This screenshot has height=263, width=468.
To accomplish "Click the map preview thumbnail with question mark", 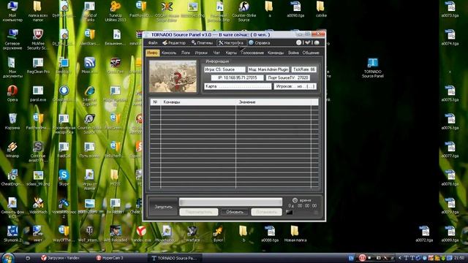I will 173,76.
